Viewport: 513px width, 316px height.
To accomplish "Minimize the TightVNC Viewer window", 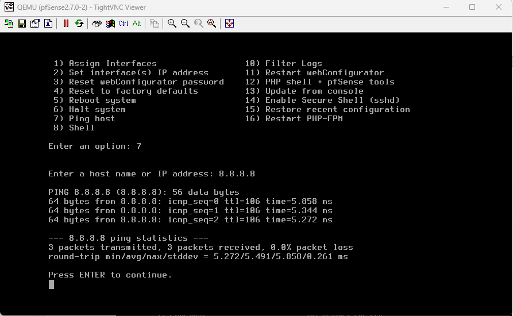I will click(446, 7).
